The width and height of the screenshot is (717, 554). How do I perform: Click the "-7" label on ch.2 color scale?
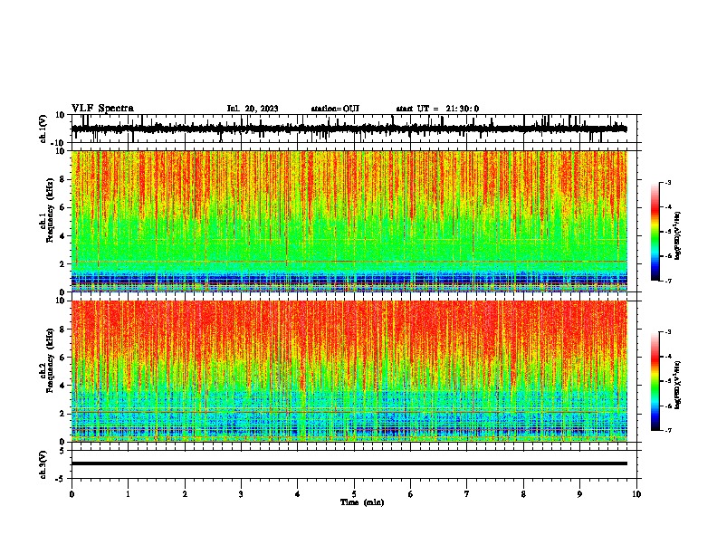tap(668, 430)
